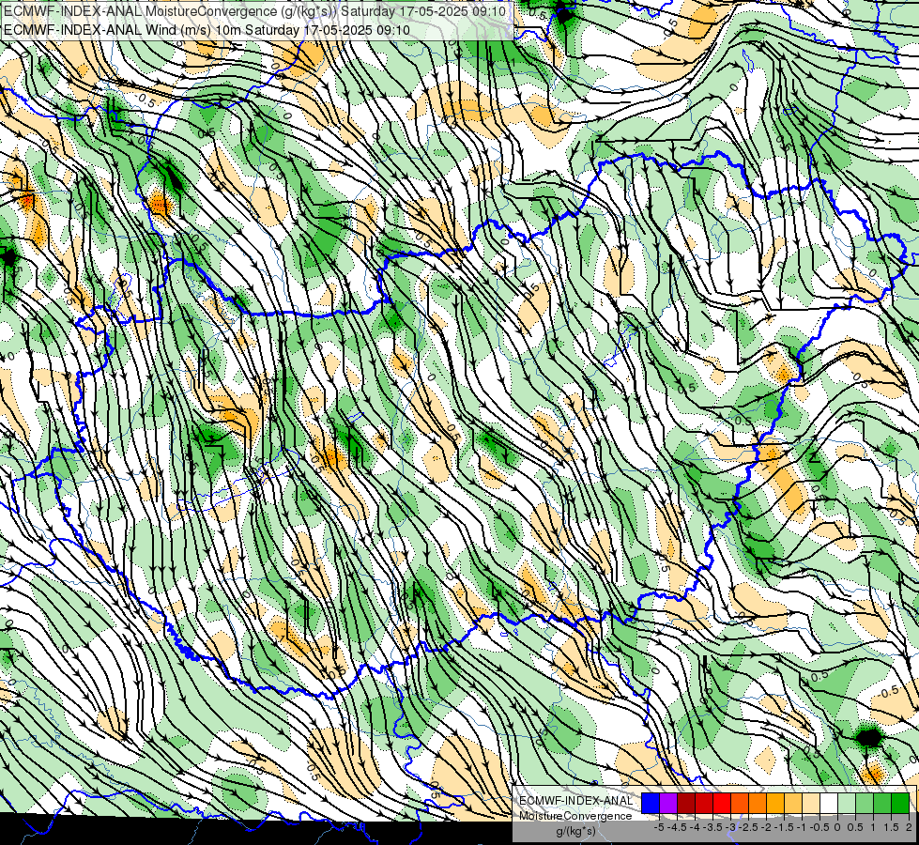
Task: Click the legend units g/(kg*s)
Action: [x=575, y=830]
